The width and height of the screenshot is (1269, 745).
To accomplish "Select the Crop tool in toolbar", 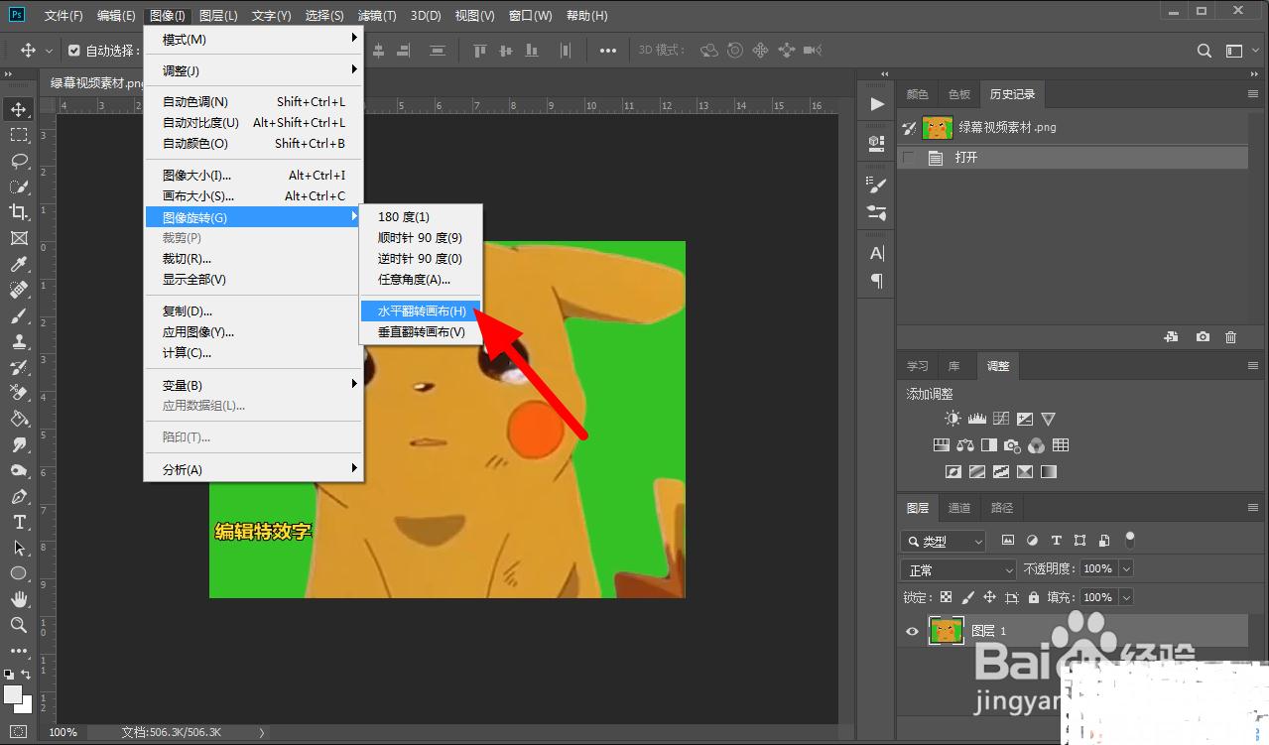I will click(x=19, y=212).
